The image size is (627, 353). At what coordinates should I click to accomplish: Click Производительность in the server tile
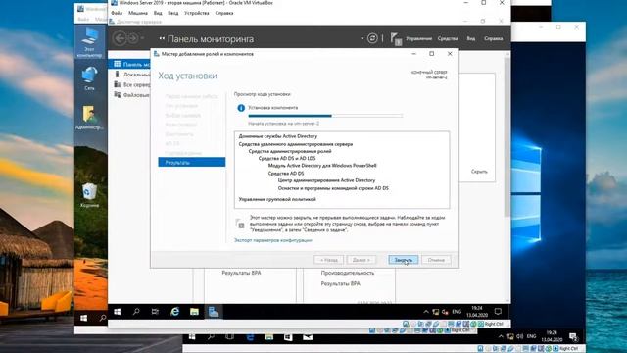tap(348, 273)
